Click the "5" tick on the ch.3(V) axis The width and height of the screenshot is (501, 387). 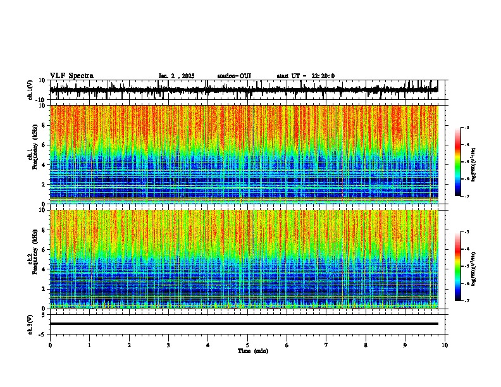tap(44, 314)
